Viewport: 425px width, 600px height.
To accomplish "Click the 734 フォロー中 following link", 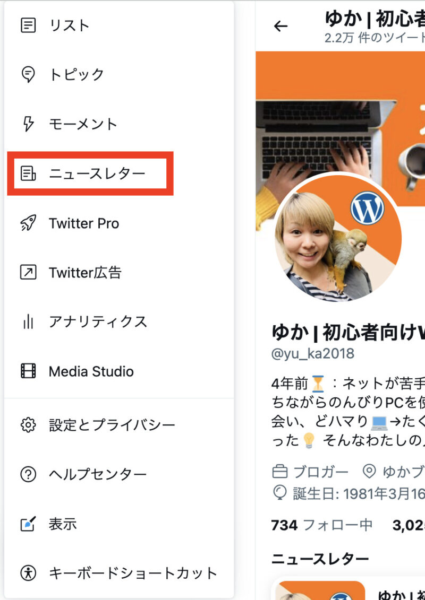I will [x=321, y=525].
